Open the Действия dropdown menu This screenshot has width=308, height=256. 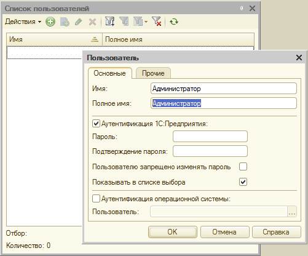23,22
